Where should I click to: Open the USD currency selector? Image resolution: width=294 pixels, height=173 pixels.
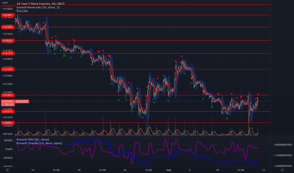[x=5, y=3]
